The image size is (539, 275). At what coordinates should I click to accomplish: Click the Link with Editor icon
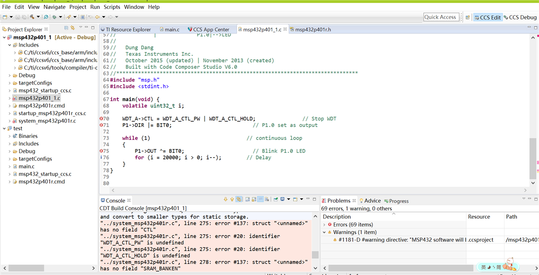tap(73, 28)
